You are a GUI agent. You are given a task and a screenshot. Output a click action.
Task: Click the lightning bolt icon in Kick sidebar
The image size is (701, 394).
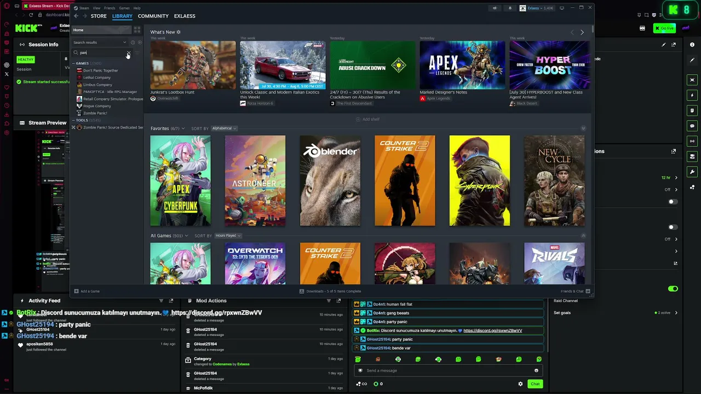pyautogui.click(x=692, y=95)
